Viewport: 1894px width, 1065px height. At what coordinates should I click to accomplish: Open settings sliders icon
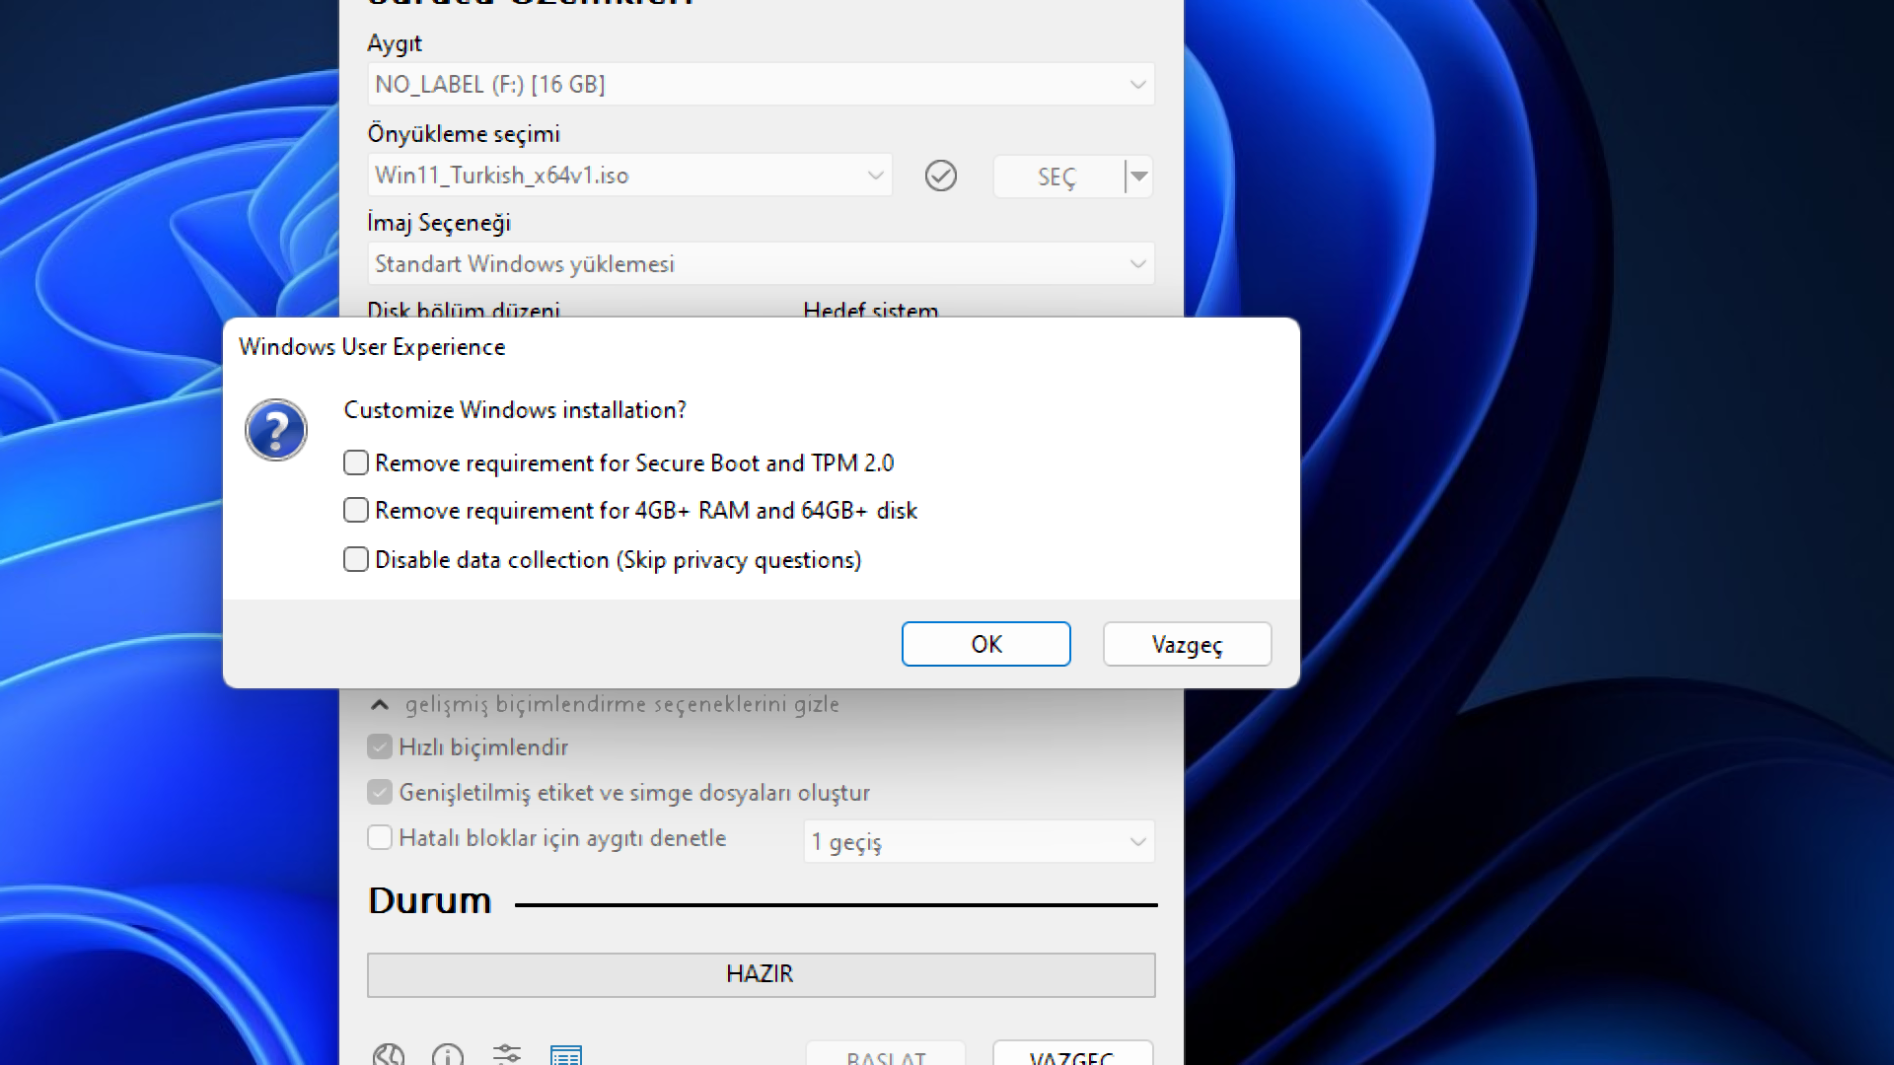(507, 1055)
